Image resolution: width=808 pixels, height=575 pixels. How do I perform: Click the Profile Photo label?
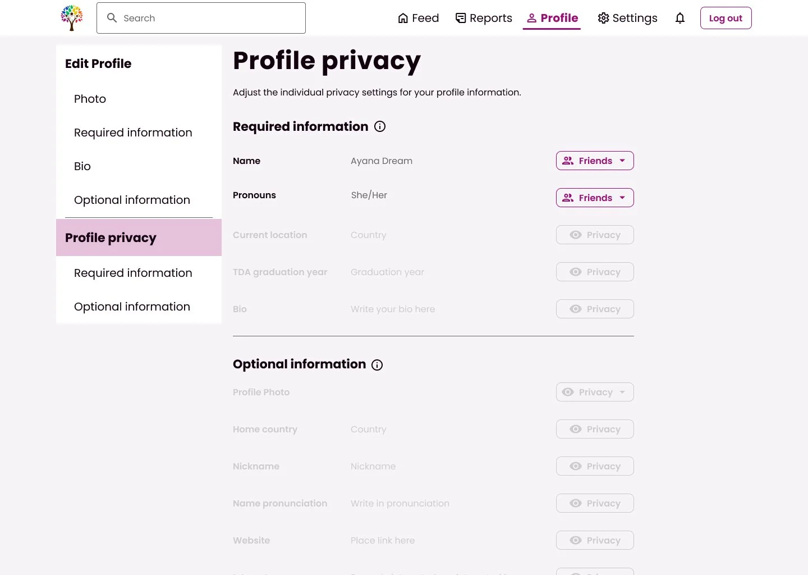[x=261, y=392]
